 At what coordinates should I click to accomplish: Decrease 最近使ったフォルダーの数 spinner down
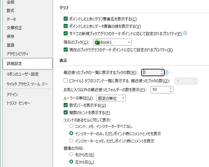click(171, 91)
